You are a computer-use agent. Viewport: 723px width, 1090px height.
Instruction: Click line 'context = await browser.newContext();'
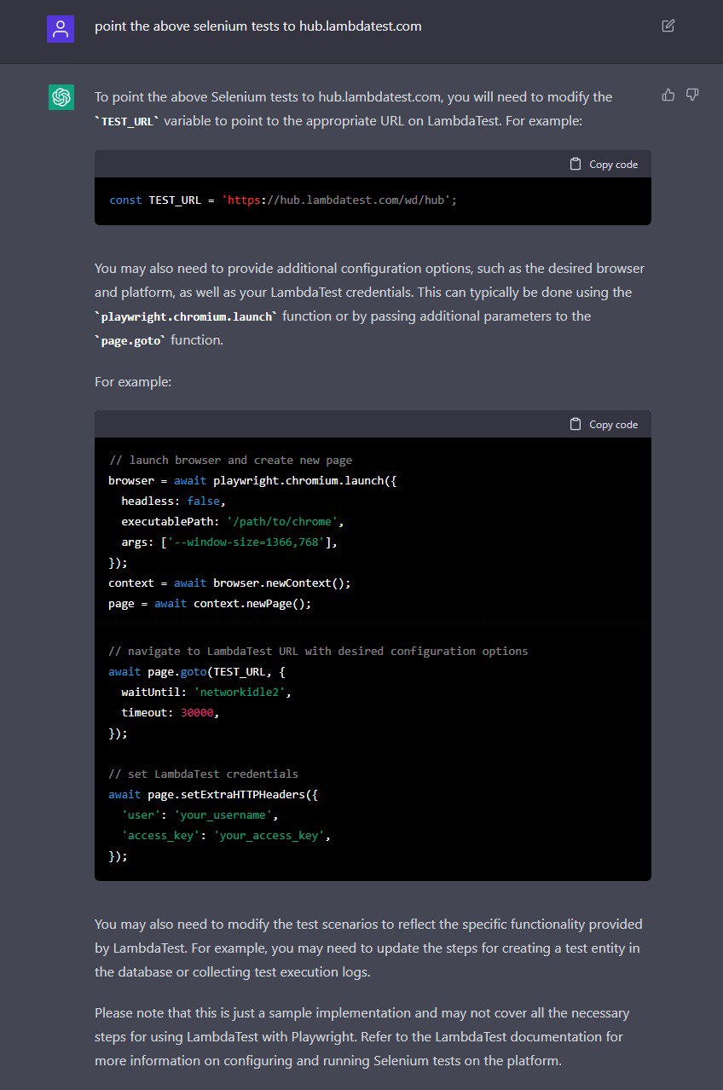click(230, 583)
